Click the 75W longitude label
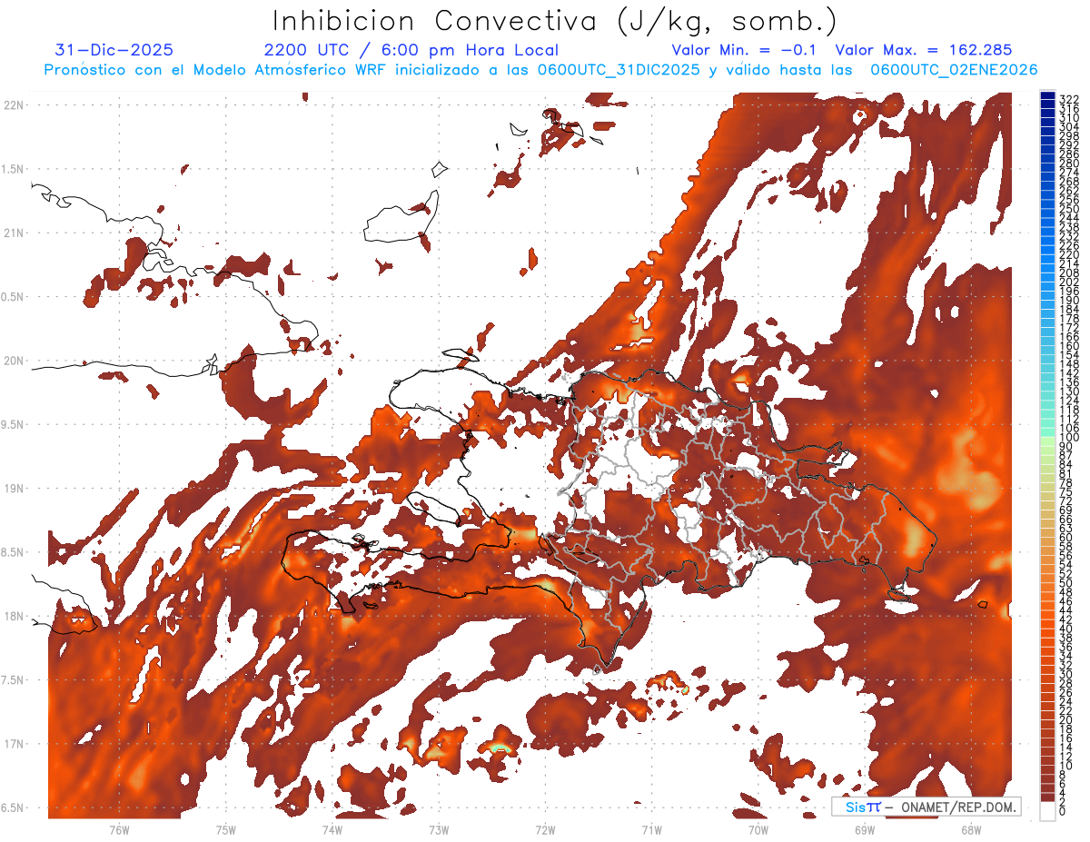Image resolution: width=1090 pixels, height=842 pixels. [226, 829]
